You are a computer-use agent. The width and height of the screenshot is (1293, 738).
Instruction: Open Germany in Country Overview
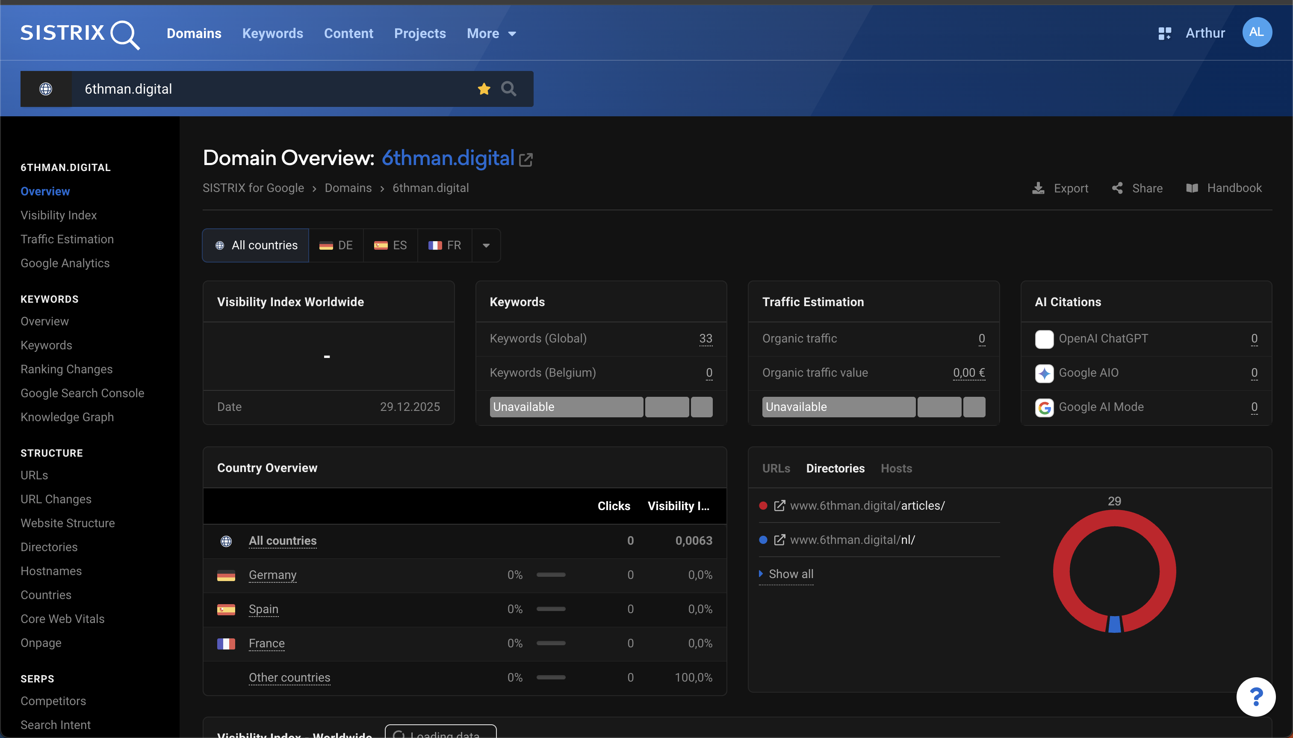[272, 575]
